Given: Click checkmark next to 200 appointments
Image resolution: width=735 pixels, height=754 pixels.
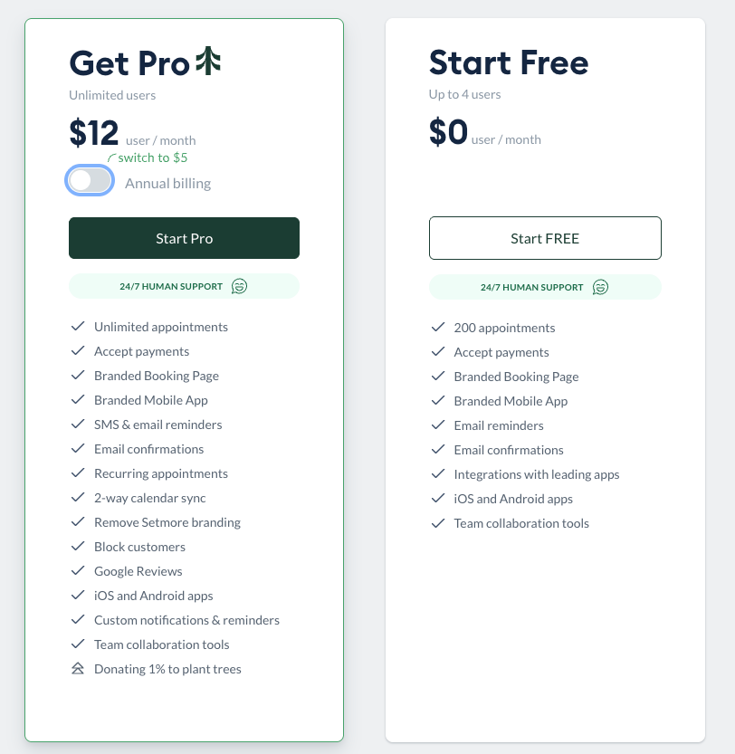Looking at the screenshot, I should pos(438,328).
